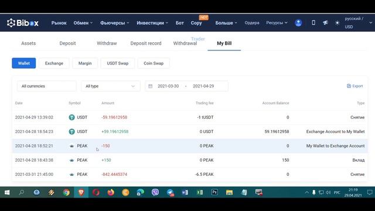Click the PEAK coin icon in 18:43:38 row

point(71,160)
